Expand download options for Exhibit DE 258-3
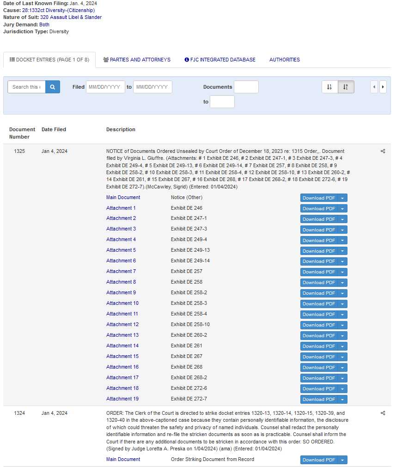 [x=342, y=304]
